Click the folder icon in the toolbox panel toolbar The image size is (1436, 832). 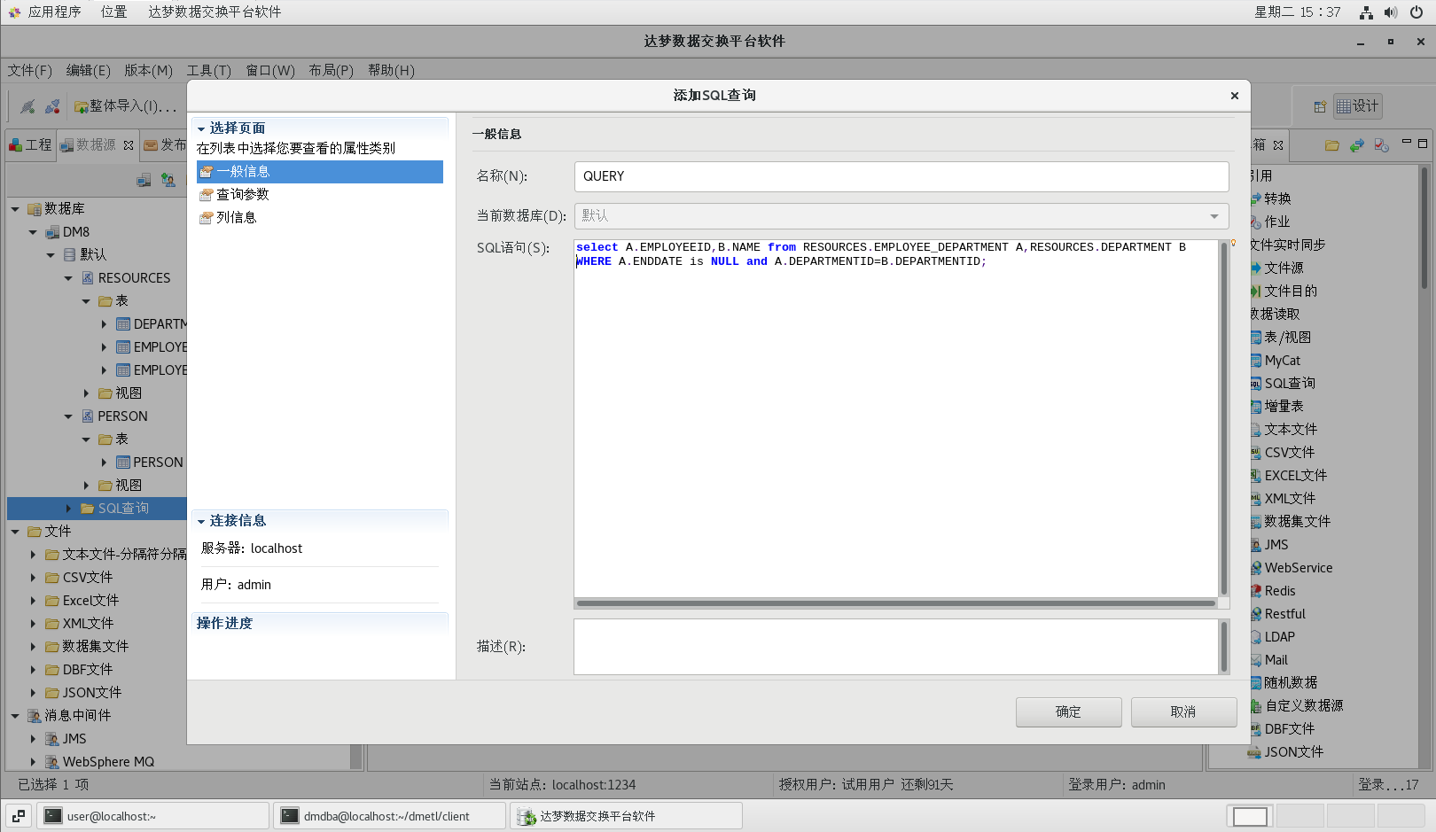click(x=1331, y=145)
